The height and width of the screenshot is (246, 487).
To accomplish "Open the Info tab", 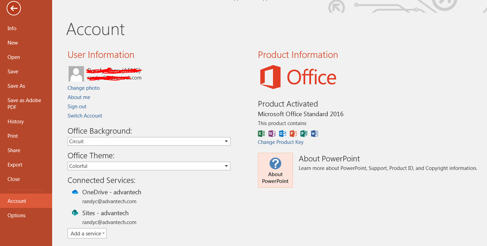I will (26, 28).
